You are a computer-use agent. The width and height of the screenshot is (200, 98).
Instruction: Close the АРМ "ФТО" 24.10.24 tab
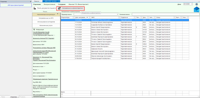click(59, 1)
